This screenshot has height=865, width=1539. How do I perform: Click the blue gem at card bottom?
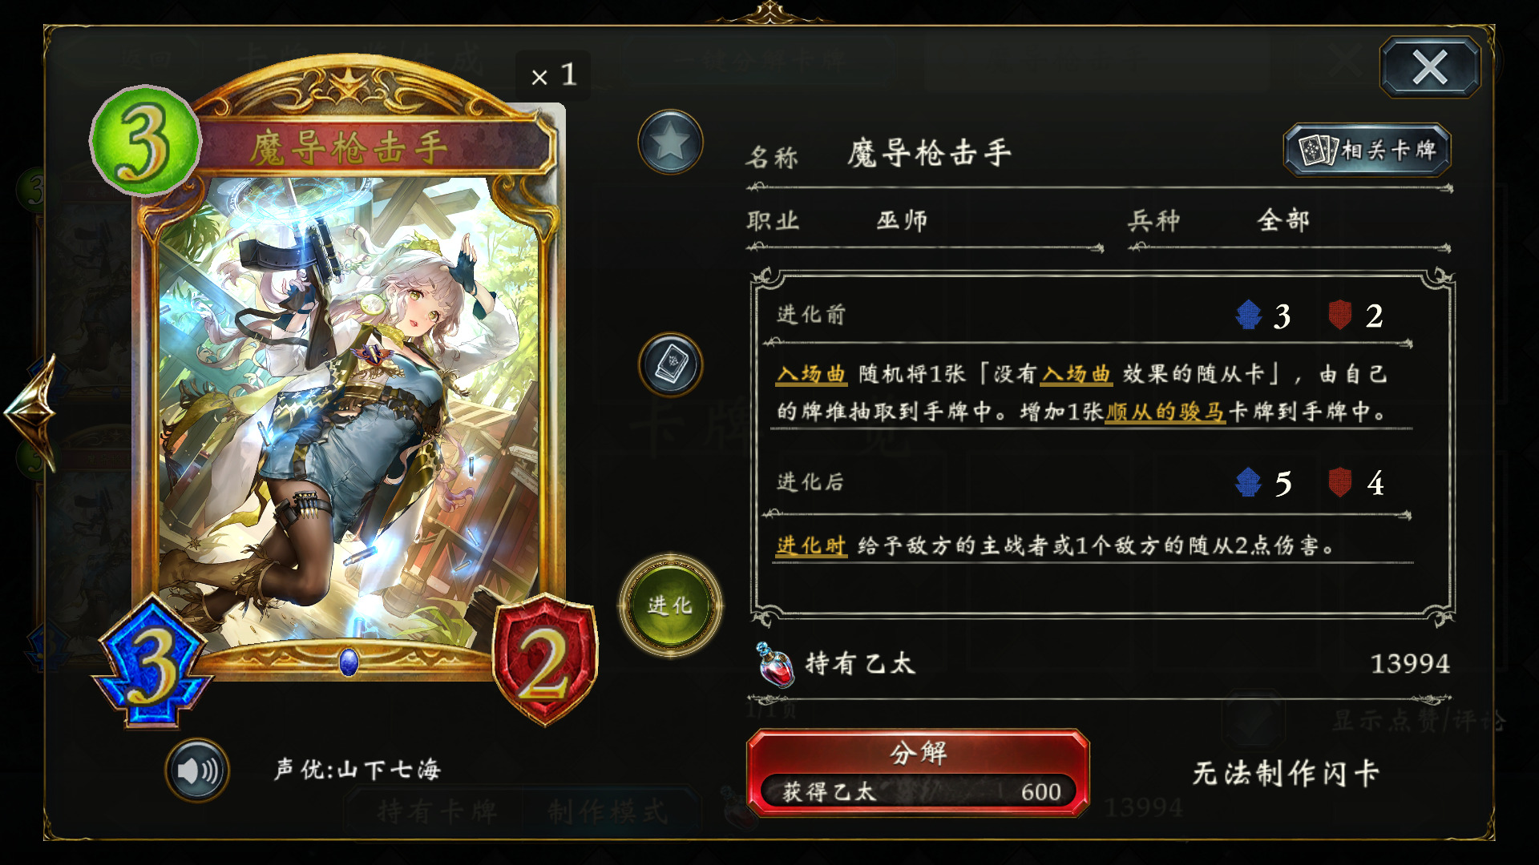(x=349, y=662)
